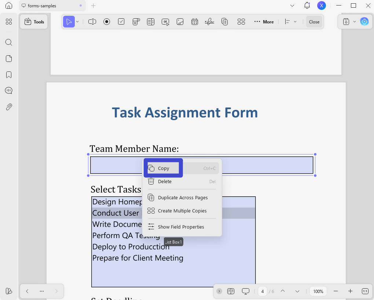Open the UPDF AI assistant icon
374x300 pixels.
coord(364,22)
